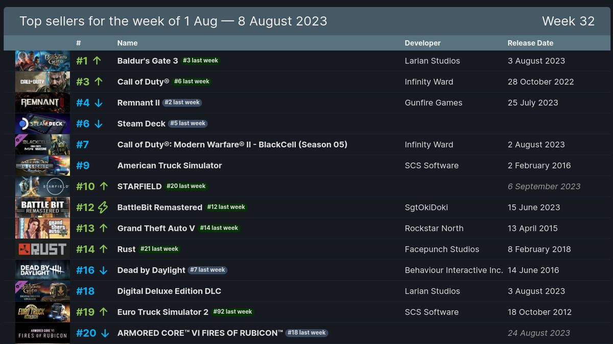Click the down arrow beside rank #4
This screenshot has height=344, width=613.
click(99, 102)
